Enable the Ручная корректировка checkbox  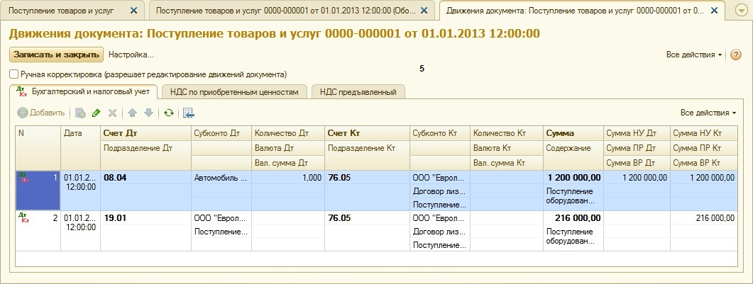[14, 74]
